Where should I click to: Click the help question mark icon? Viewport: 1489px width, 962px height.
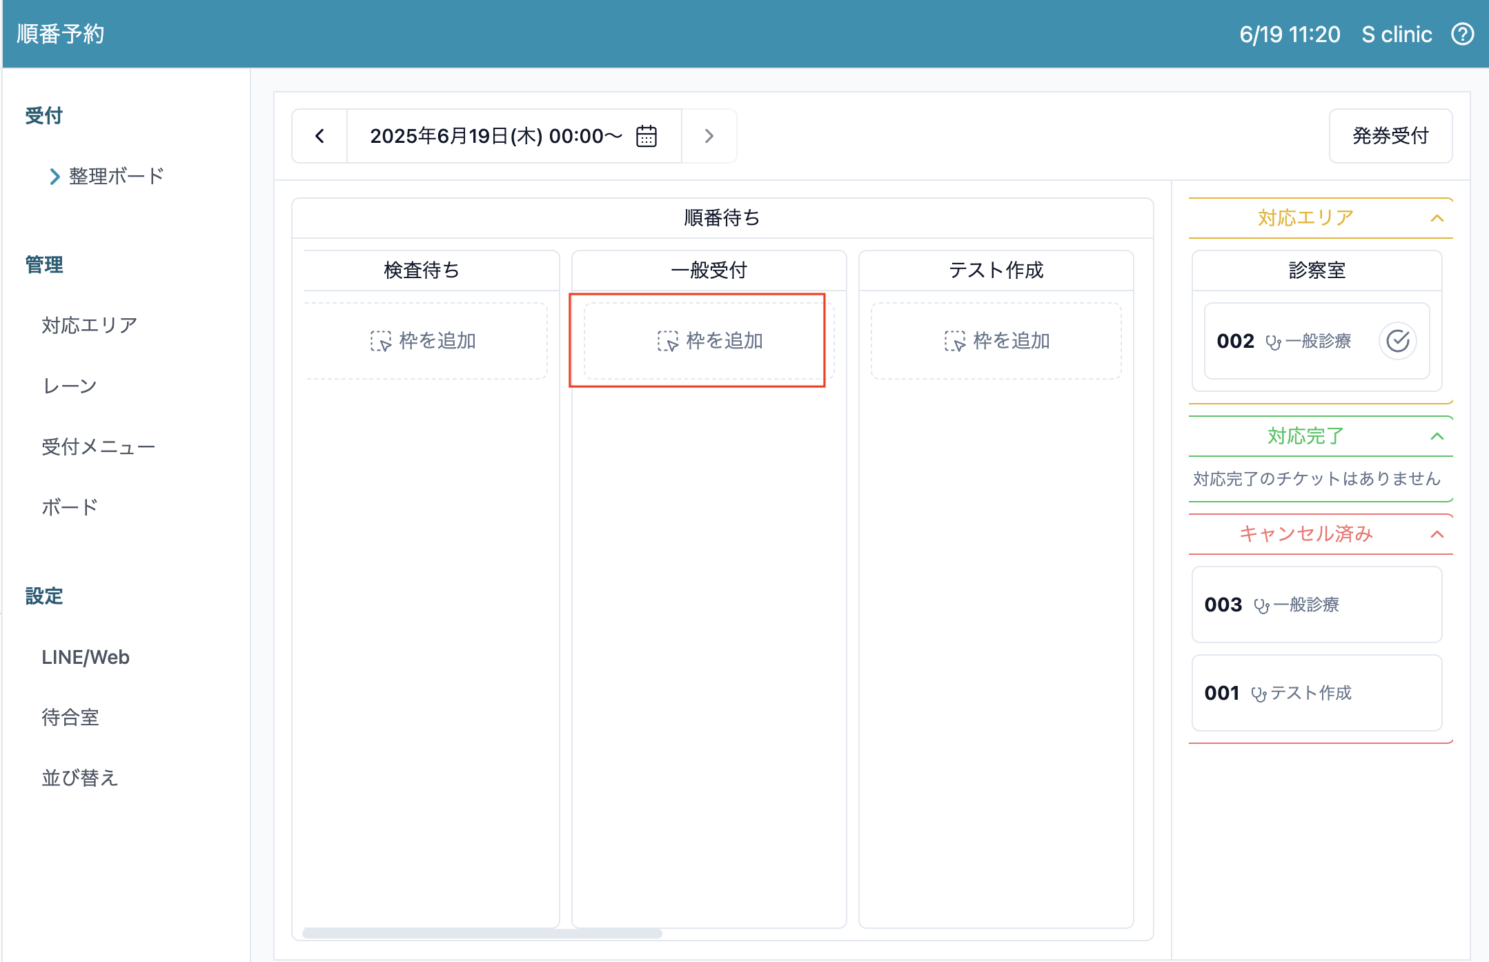[1462, 34]
